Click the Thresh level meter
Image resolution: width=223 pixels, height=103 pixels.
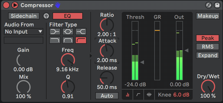coord(135,51)
